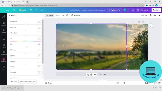Click the Share button
The height and width of the screenshot is (91, 162).
coord(156,10)
